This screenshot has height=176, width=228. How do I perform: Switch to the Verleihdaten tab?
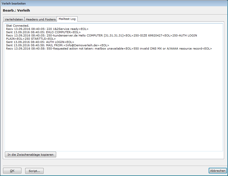point(14,19)
